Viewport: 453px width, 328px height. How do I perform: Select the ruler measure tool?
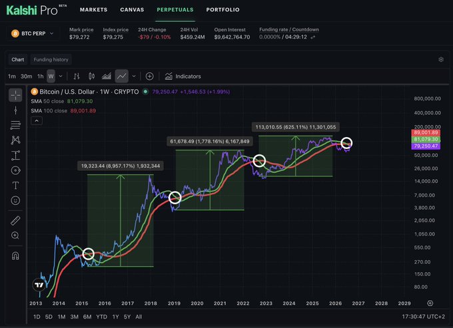coord(15,220)
